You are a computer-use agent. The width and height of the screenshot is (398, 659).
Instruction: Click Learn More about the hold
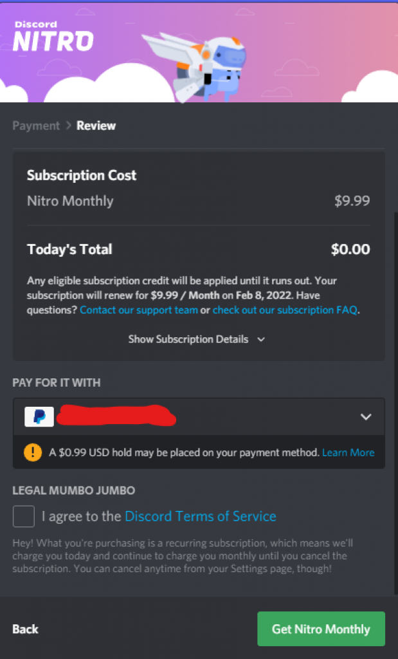348,452
